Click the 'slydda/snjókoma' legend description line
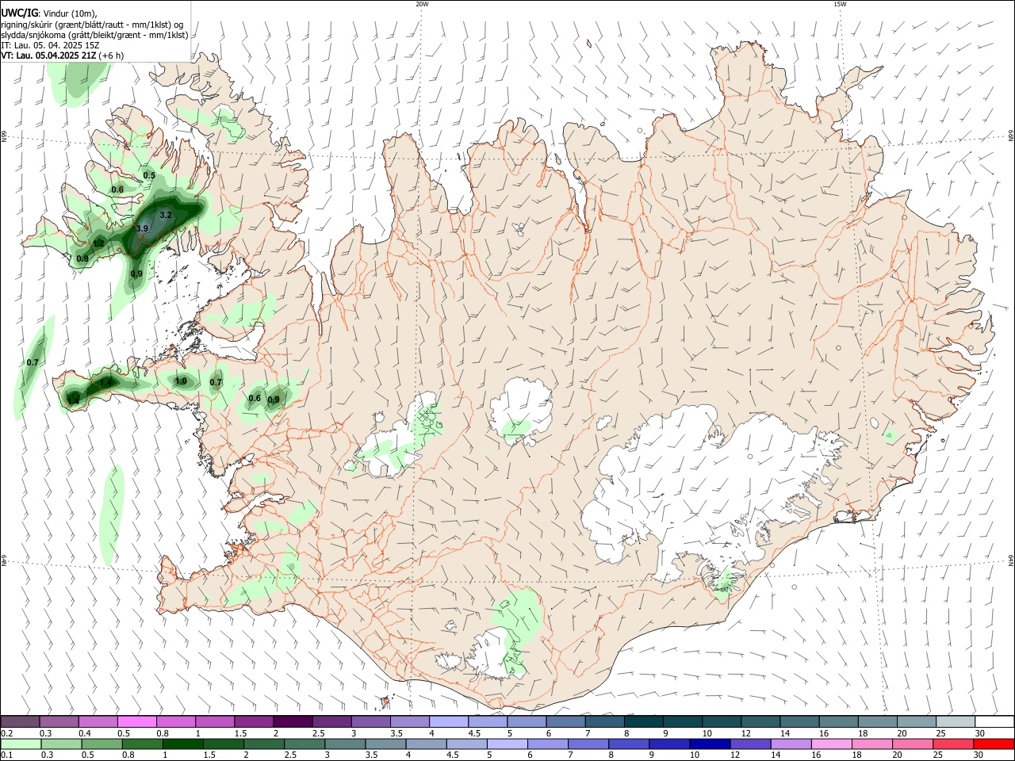1015x761 pixels. (x=94, y=35)
